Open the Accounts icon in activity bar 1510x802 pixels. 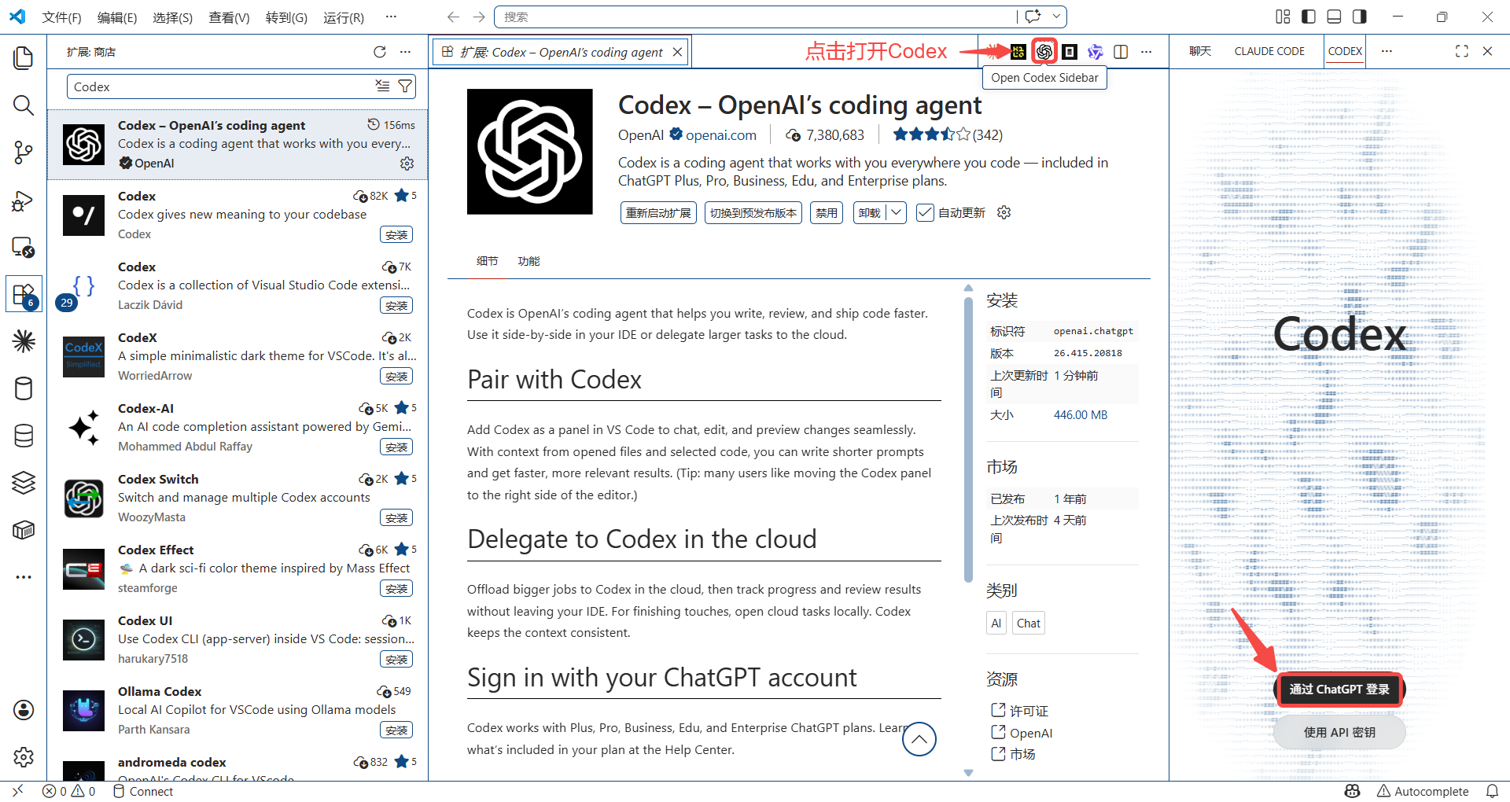[x=24, y=710]
